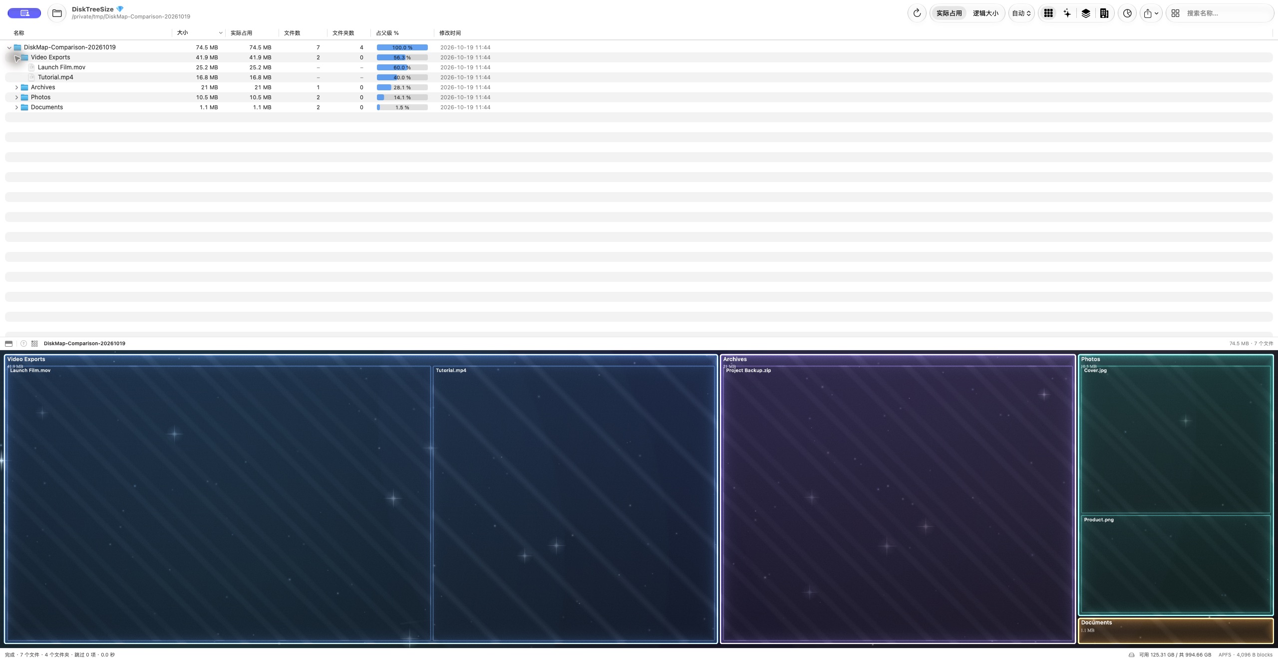Select the stacked layers view icon
1278x661 pixels.
pos(1086,13)
